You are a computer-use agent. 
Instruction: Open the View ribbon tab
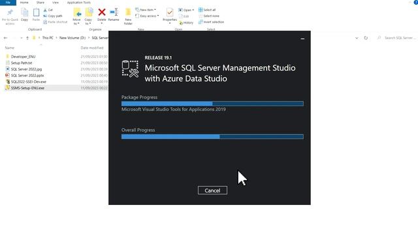pyautogui.click(x=55, y=3)
